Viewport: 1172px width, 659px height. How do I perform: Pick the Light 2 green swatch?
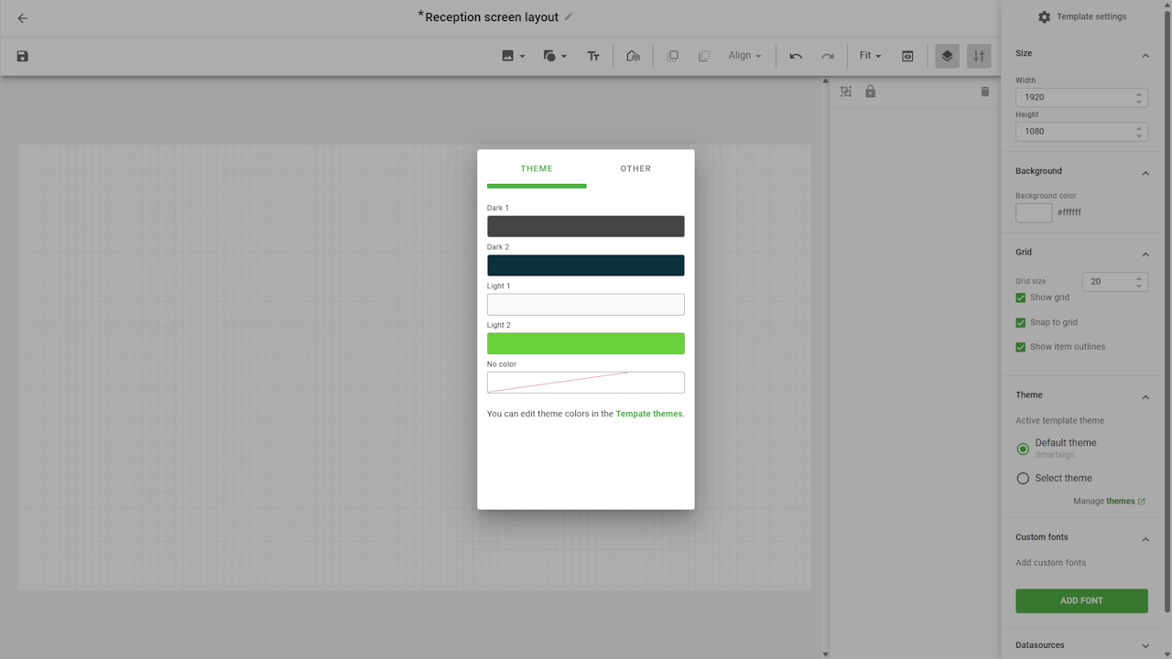(x=585, y=343)
